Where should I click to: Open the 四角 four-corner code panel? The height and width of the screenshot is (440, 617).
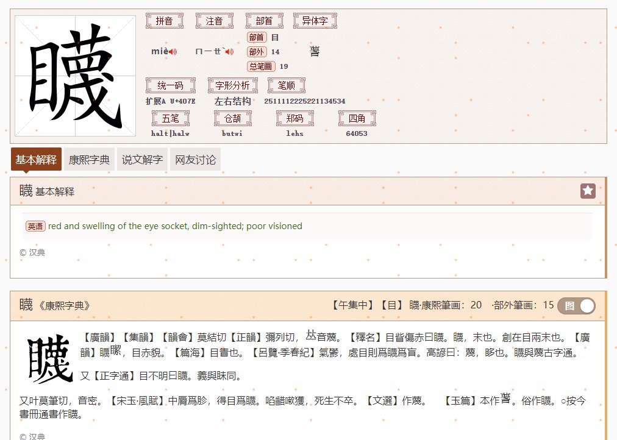tap(356, 118)
